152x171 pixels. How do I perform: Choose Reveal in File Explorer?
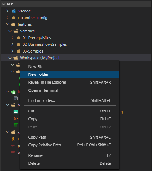(x=70, y=82)
